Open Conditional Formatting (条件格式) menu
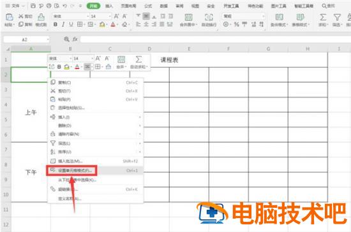Image resolution: width=351 pixels, height=232 pixels. click(x=279, y=20)
